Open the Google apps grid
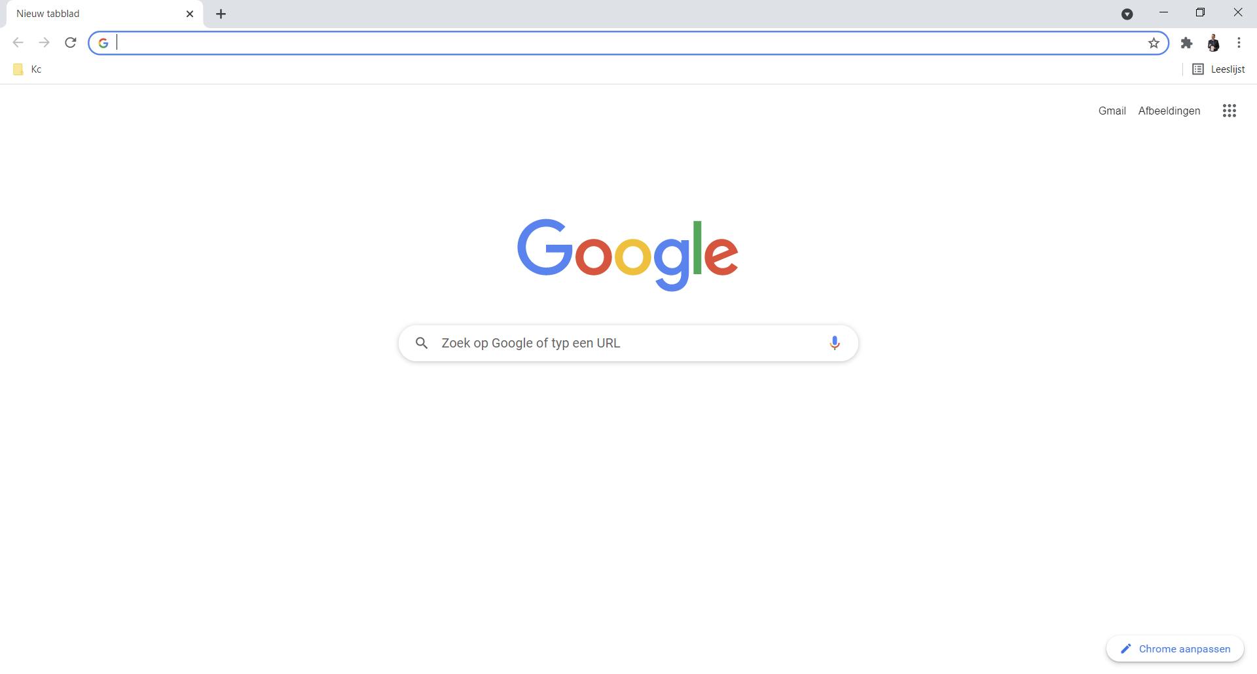Screen dimensions: 1257x674 tap(1229, 111)
